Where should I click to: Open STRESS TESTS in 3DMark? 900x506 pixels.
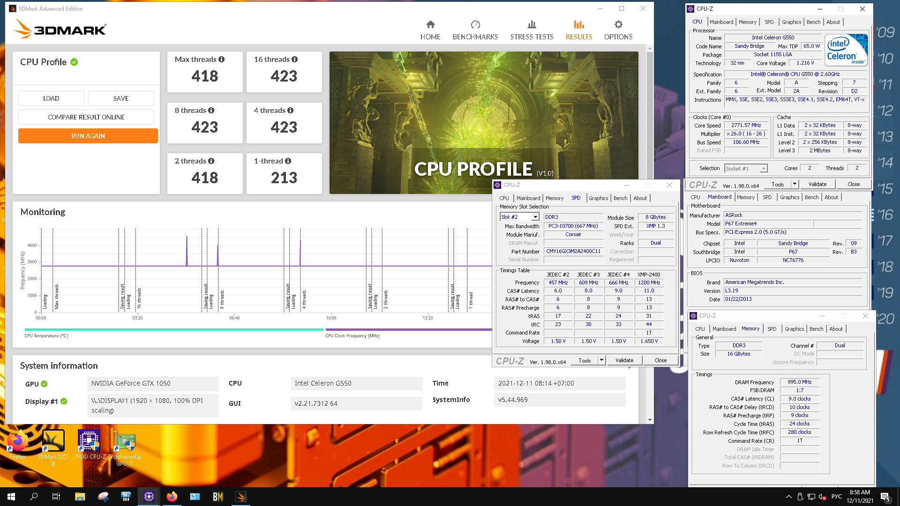coord(532,30)
